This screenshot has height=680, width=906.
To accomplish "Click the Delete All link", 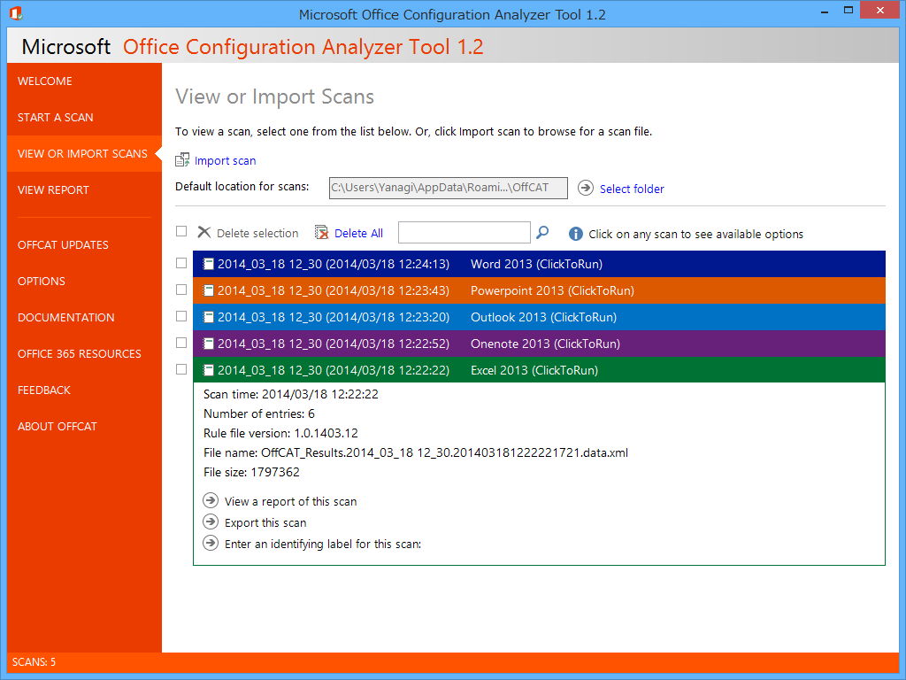I will (359, 233).
